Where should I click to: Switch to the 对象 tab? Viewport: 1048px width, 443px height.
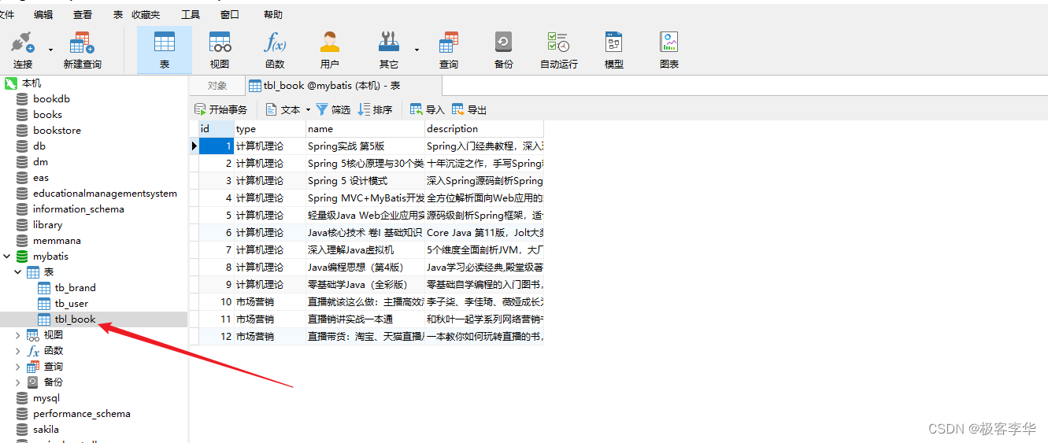217,86
